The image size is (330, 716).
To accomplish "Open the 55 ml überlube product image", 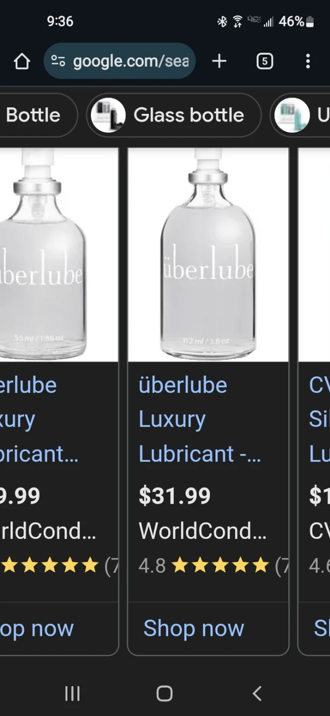I will click(x=59, y=255).
